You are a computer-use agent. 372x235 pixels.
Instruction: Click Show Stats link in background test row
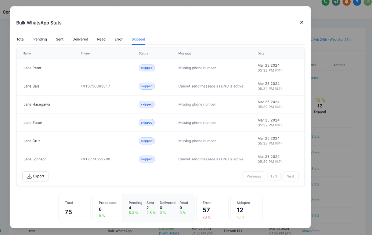coord(311,231)
